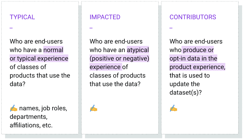Click the highlighted word "normal"
This screenshot has width=244, height=140.
[53, 50]
